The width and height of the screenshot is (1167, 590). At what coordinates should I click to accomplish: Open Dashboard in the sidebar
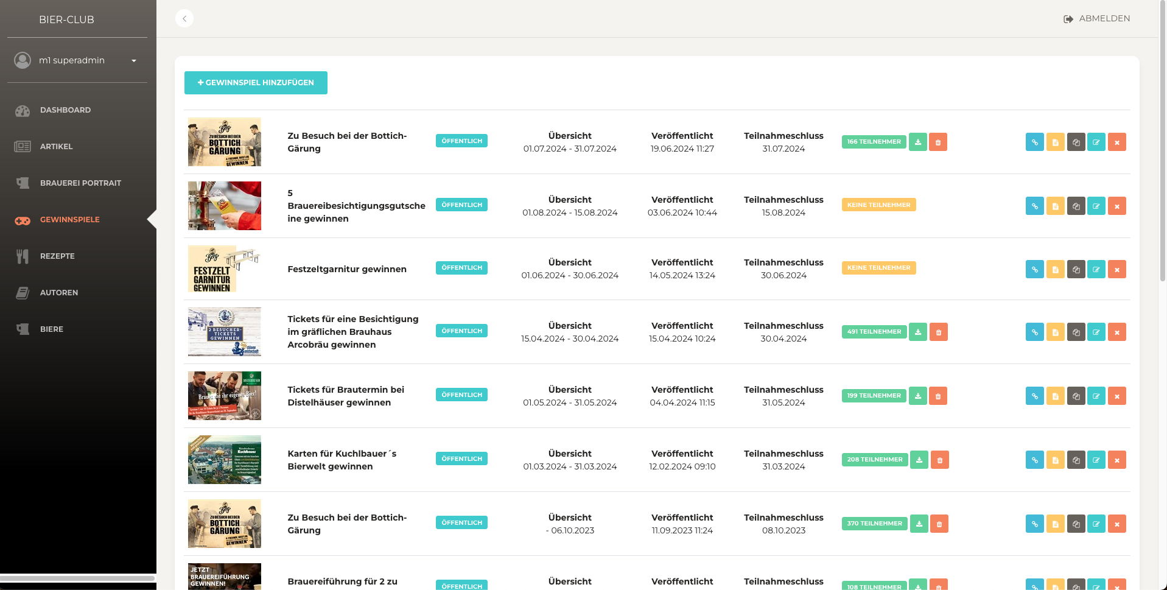tap(65, 110)
